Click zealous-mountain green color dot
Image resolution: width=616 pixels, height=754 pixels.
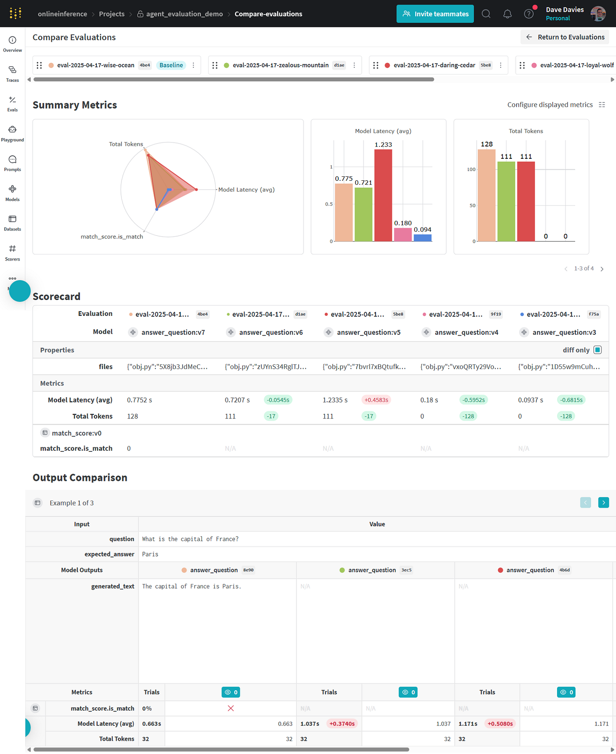pyautogui.click(x=226, y=65)
